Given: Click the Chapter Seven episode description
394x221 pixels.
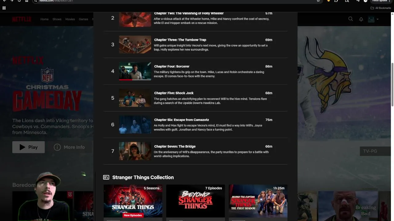Looking at the screenshot, I should 211,154.
